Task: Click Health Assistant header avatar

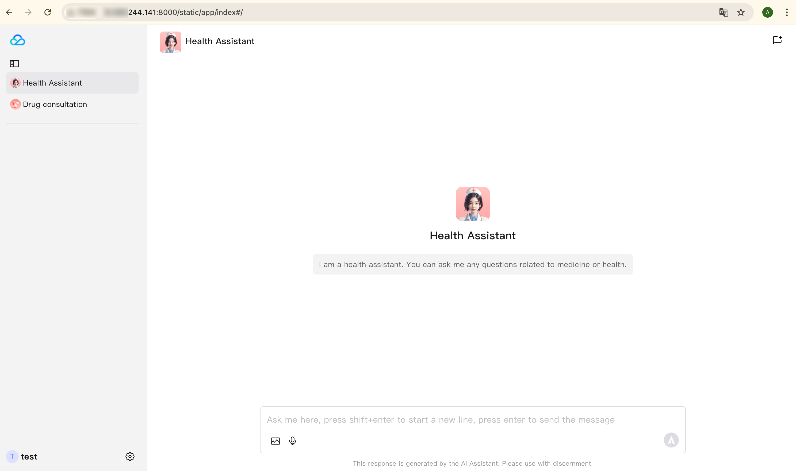Action: pyautogui.click(x=170, y=42)
